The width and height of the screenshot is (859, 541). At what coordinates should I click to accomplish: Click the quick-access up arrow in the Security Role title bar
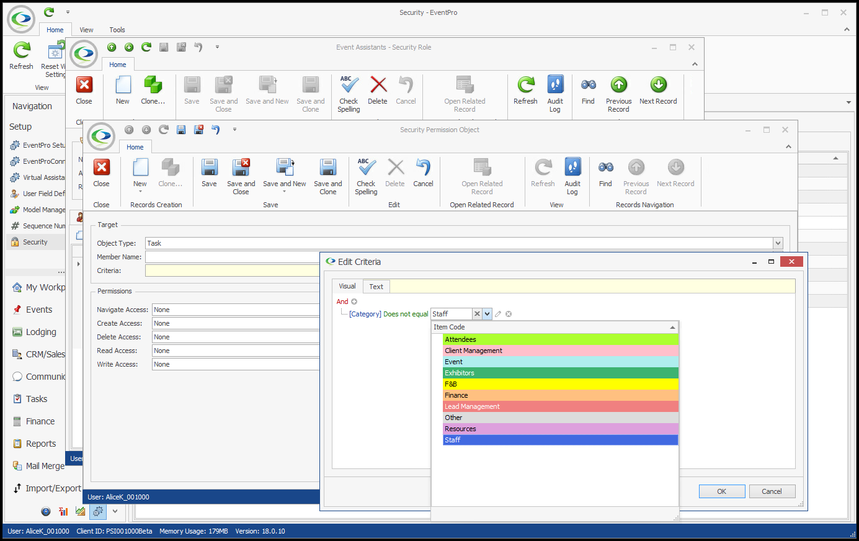click(x=112, y=47)
